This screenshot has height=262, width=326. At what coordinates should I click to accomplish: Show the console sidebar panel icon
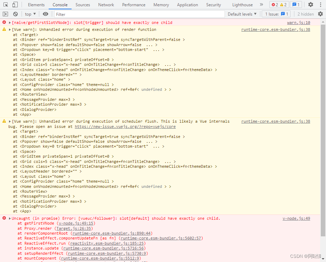pos(5,14)
